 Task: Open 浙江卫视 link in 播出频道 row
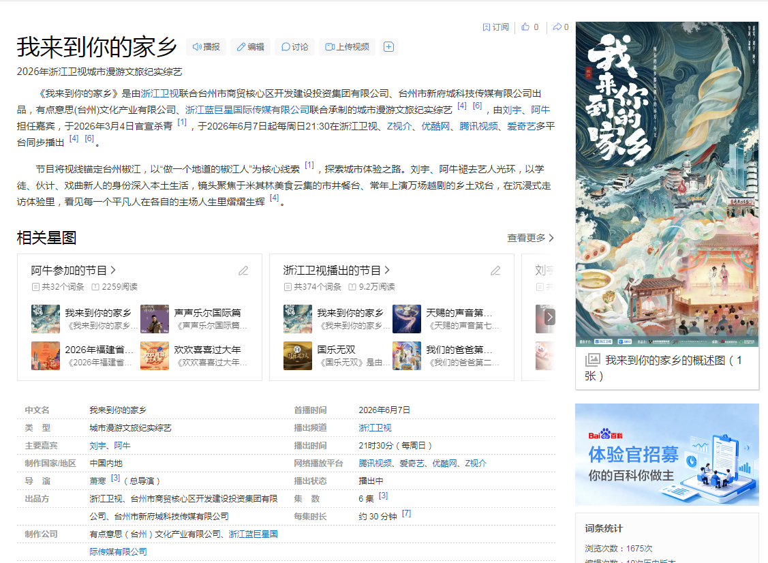pos(375,428)
